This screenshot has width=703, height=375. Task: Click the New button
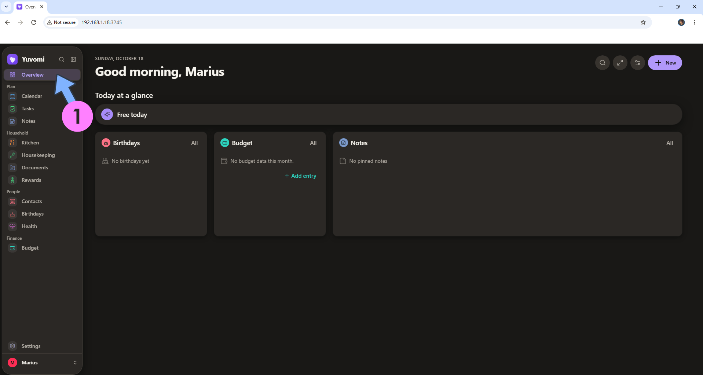(x=665, y=63)
